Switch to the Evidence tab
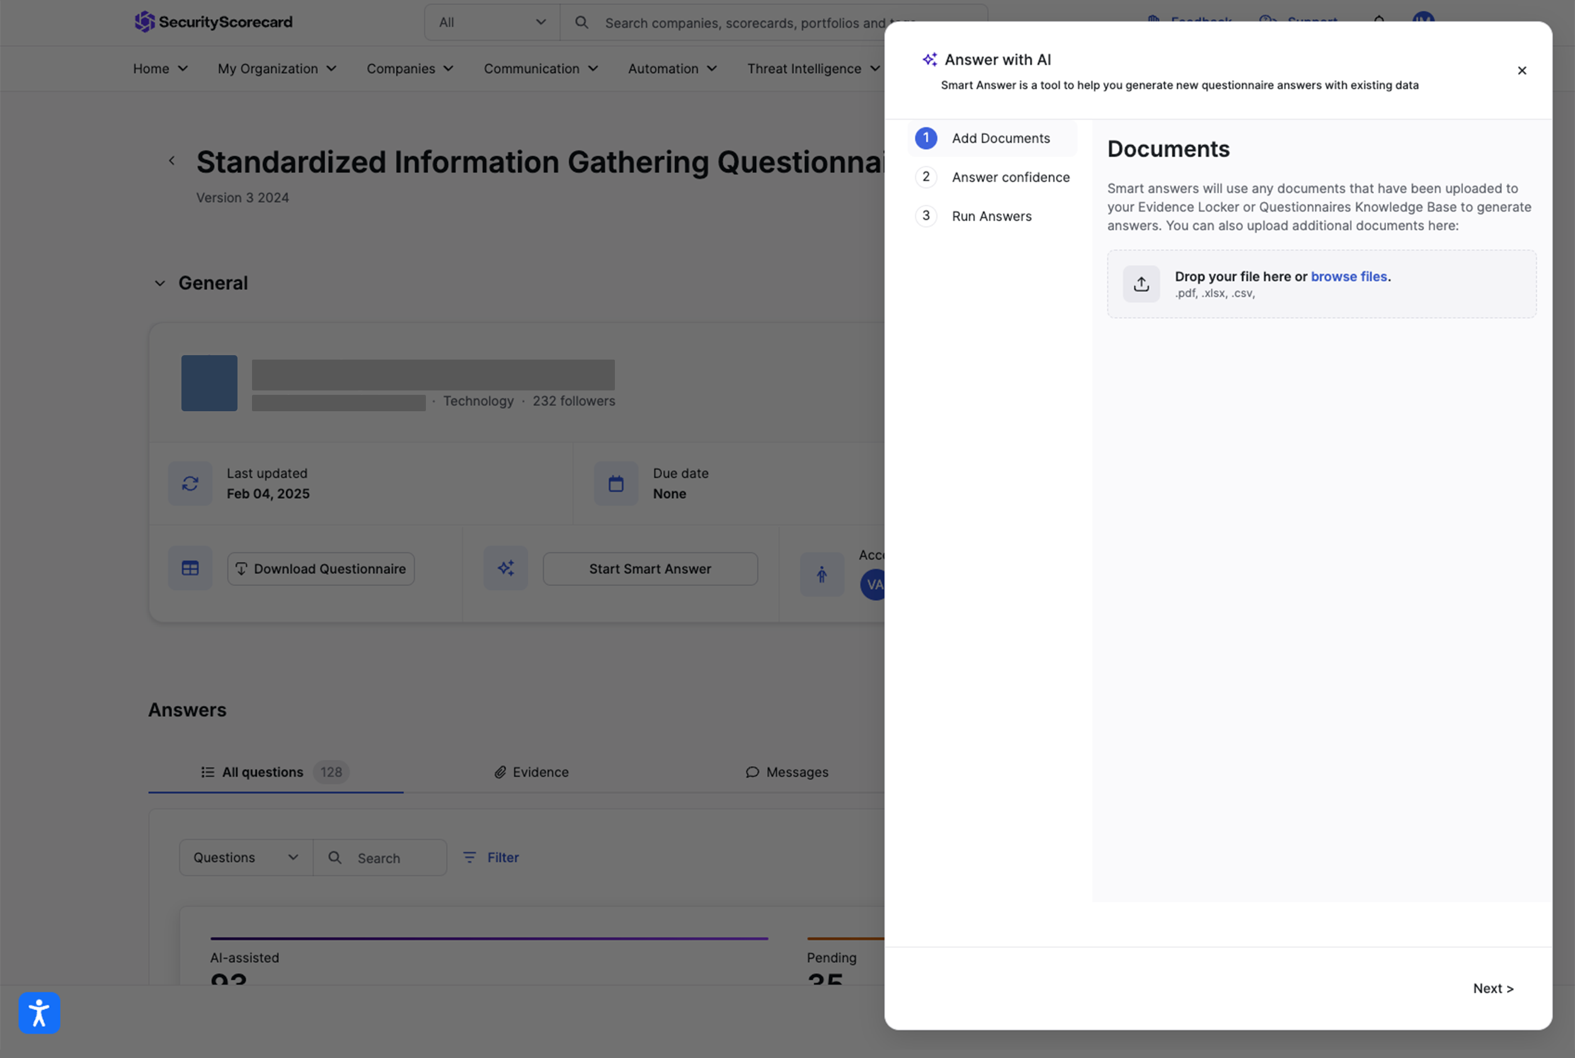The width and height of the screenshot is (1575, 1058). 531,772
